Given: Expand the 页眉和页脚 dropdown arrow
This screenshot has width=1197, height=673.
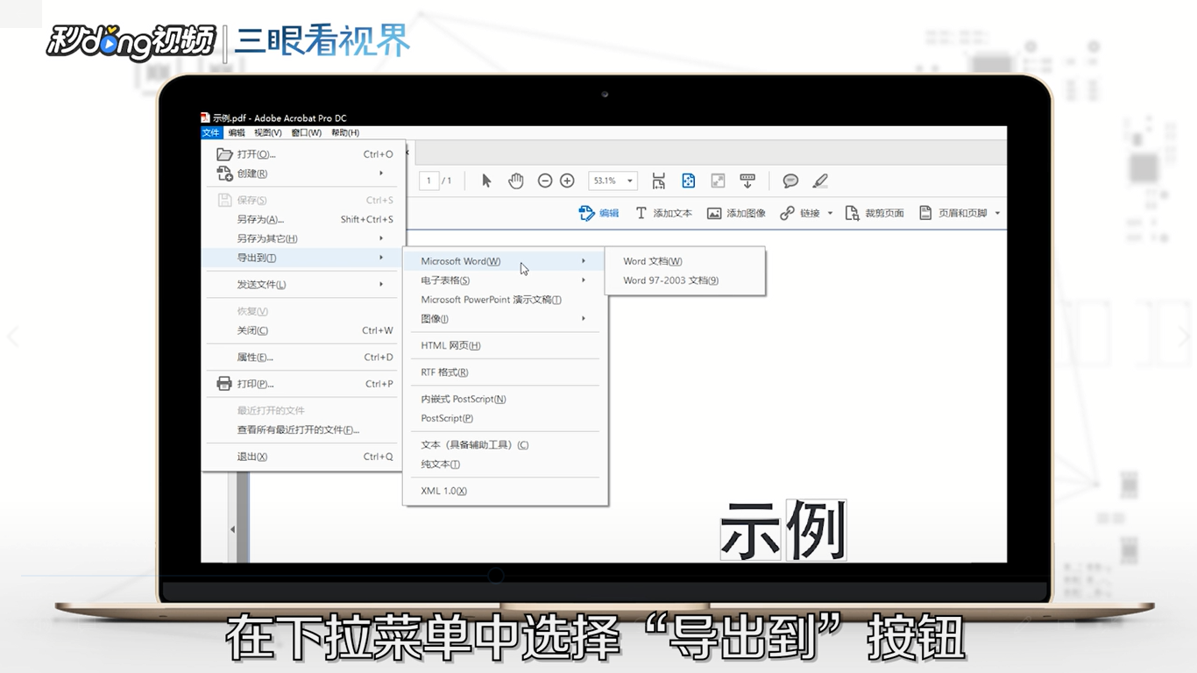Looking at the screenshot, I should click(997, 213).
